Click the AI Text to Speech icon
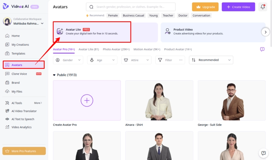272x160 pixels. pos(7,119)
